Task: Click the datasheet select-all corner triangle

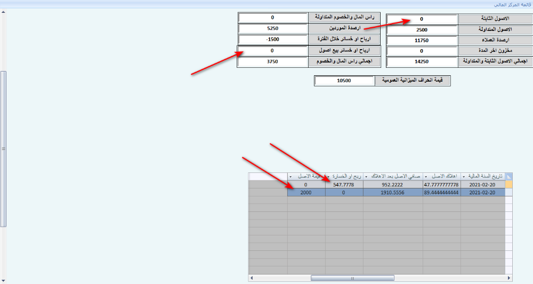Action: click(509, 176)
